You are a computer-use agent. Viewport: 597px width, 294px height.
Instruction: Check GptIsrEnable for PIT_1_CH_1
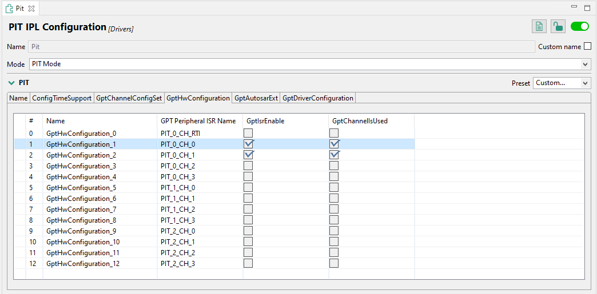248,198
